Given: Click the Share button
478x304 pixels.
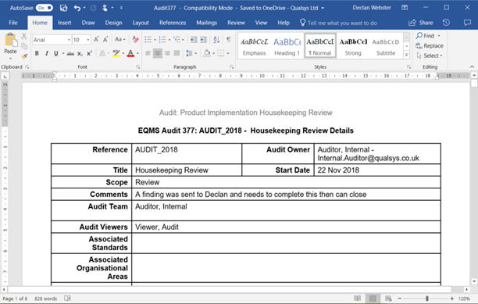Looking at the screenshot, I should click(x=421, y=23).
